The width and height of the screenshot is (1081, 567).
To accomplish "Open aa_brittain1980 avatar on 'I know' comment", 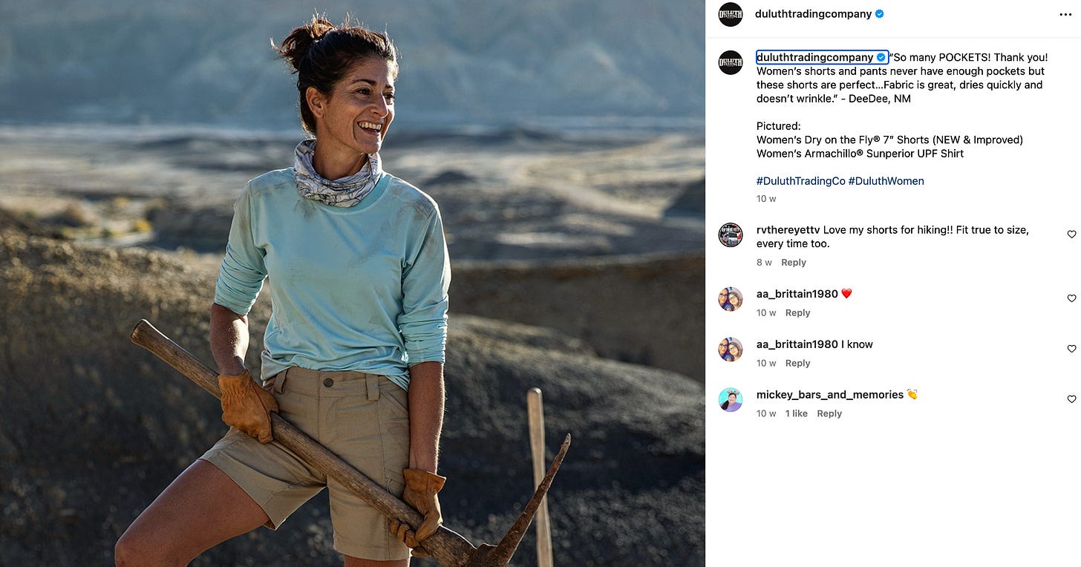I will pos(731,350).
